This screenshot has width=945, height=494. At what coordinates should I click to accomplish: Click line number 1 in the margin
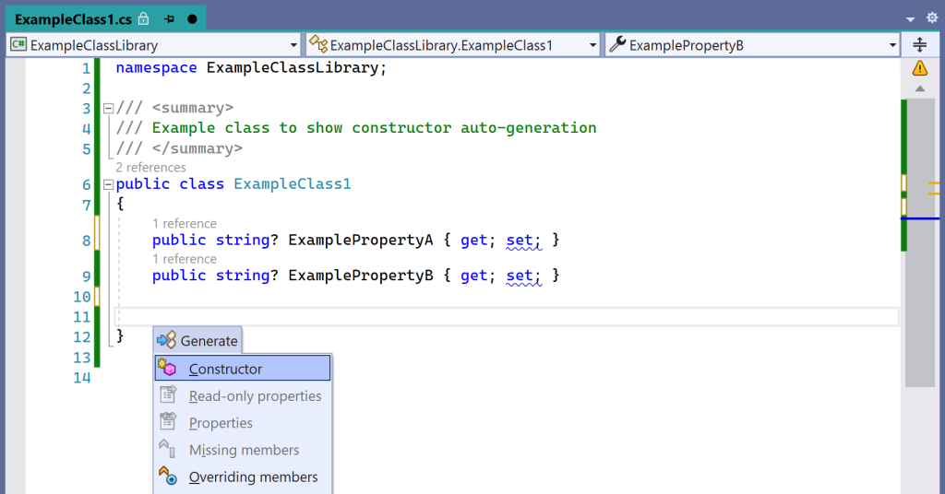coord(86,68)
